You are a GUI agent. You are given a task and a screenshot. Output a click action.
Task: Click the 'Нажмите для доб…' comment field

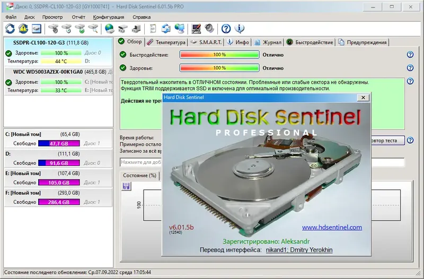(140, 162)
